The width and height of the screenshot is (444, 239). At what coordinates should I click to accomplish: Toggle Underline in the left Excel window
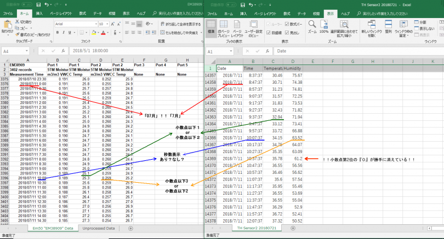tap(70, 32)
